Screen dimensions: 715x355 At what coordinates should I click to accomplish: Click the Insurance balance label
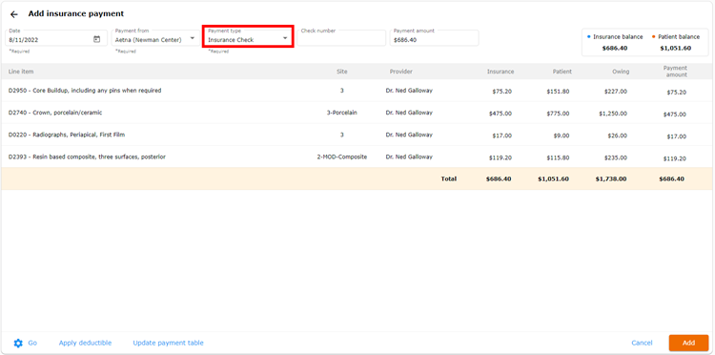point(618,37)
